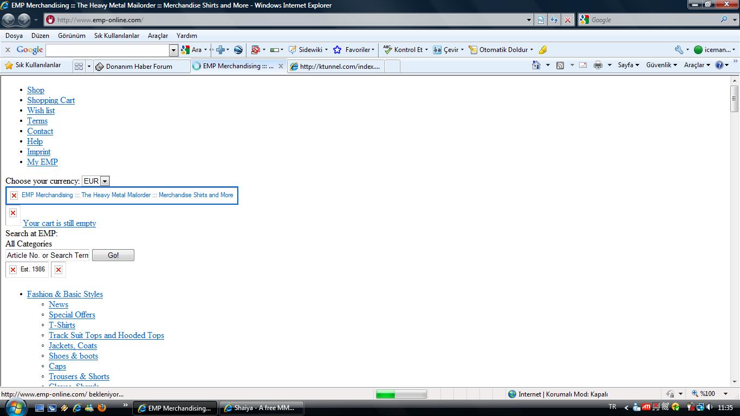Click the Compatibility View icon in address bar
The image size is (740, 416).
tap(541, 20)
